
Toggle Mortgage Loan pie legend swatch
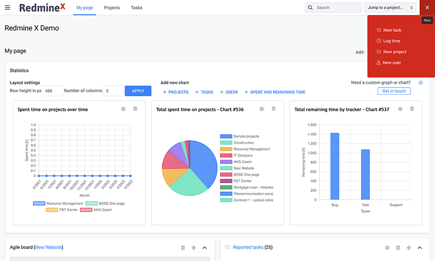click(226, 187)
